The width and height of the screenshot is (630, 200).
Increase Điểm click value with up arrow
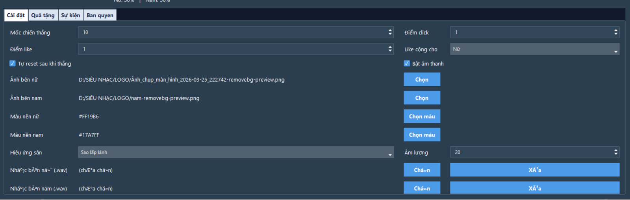click(x=616, y=30)
